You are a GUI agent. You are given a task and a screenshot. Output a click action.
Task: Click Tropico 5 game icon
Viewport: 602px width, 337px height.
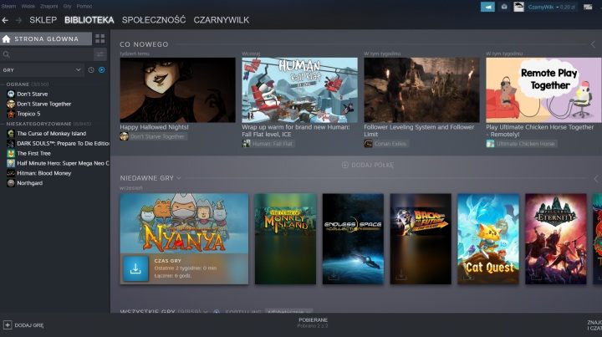[11, 114]
